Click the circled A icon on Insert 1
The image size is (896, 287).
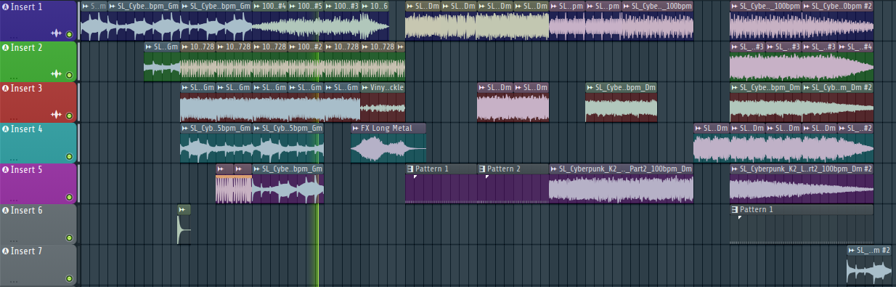tap(5, 7)
